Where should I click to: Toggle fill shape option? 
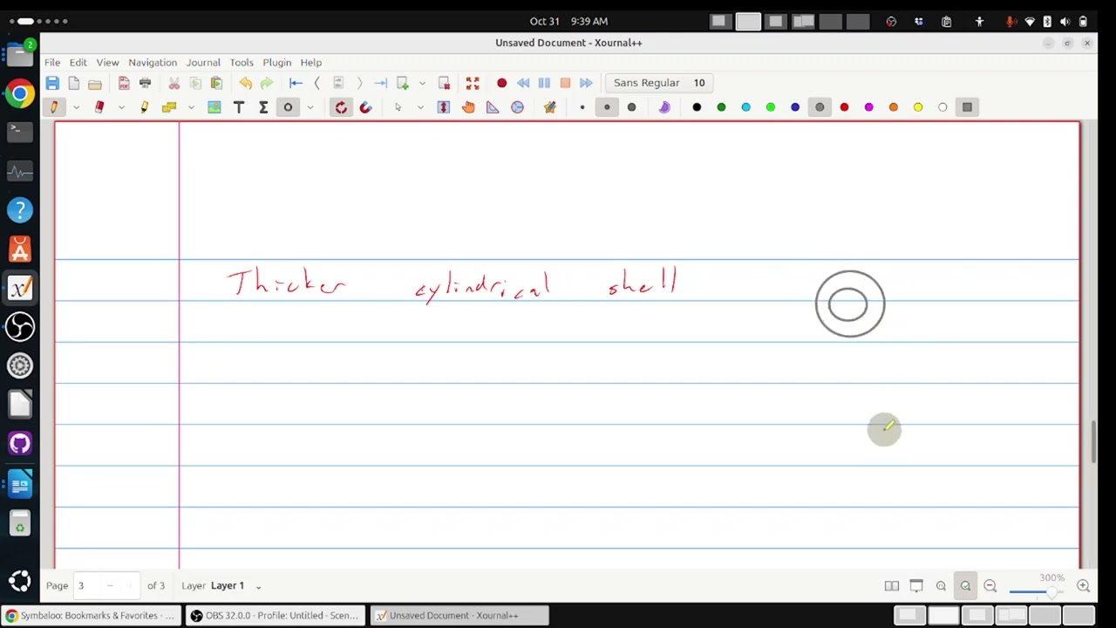tap(664, 107)
